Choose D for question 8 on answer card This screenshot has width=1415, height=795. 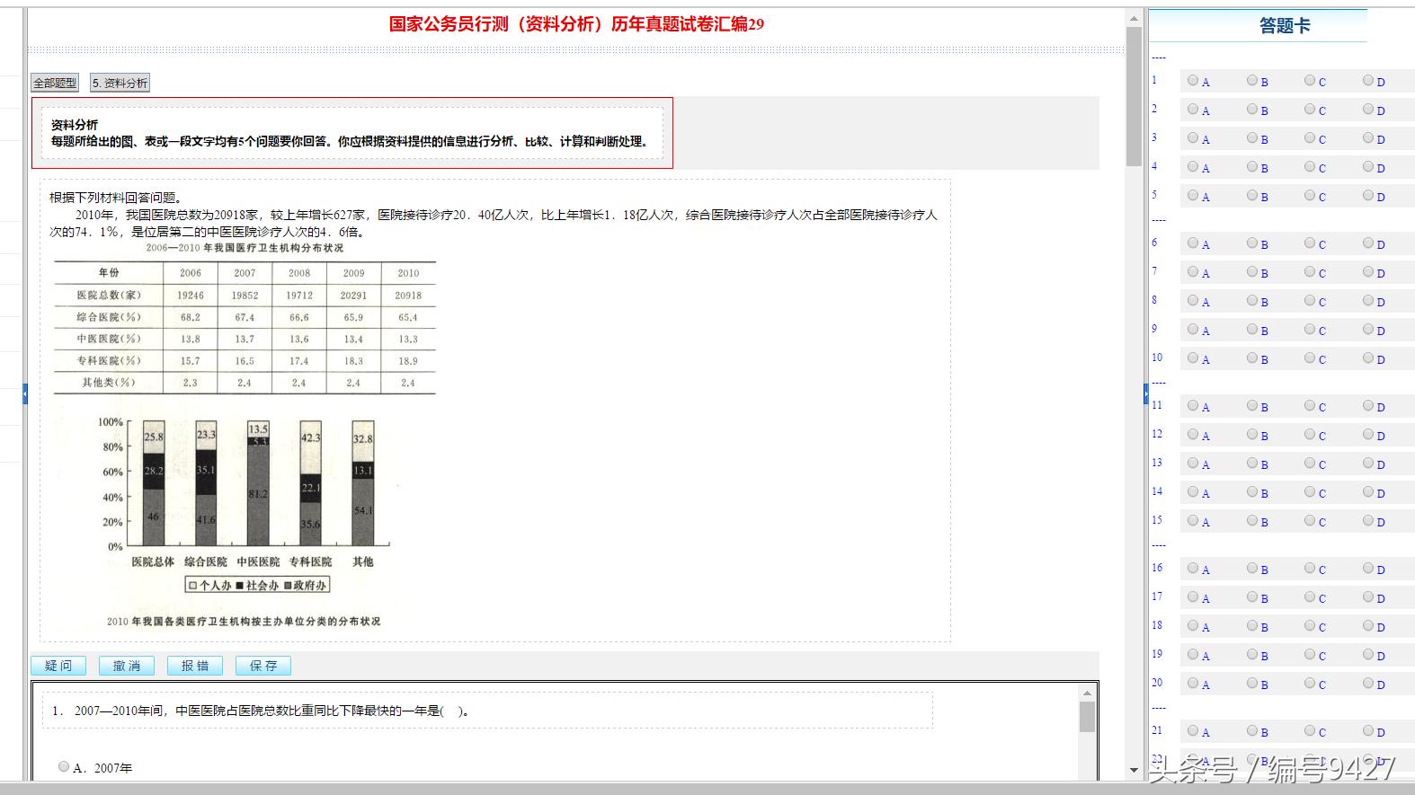(1368, 300)
